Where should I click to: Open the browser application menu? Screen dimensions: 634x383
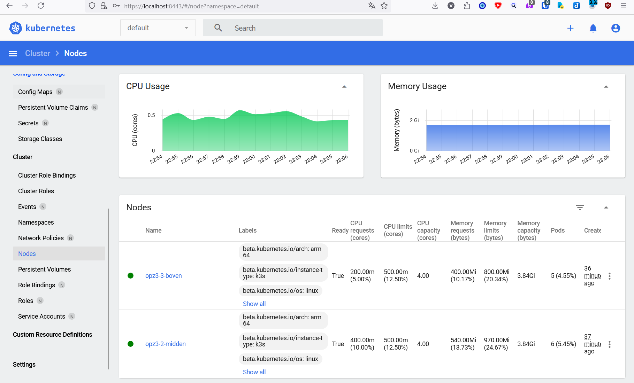[624, 6]
